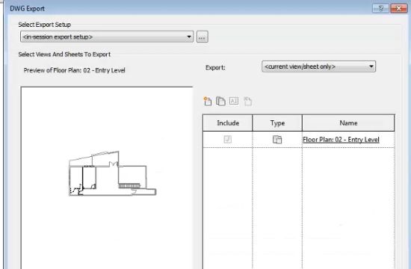Viewport: 411px width, 269px height.
Task: Select Floor Plan: 02 - Entry Level name
Action: 341,140
